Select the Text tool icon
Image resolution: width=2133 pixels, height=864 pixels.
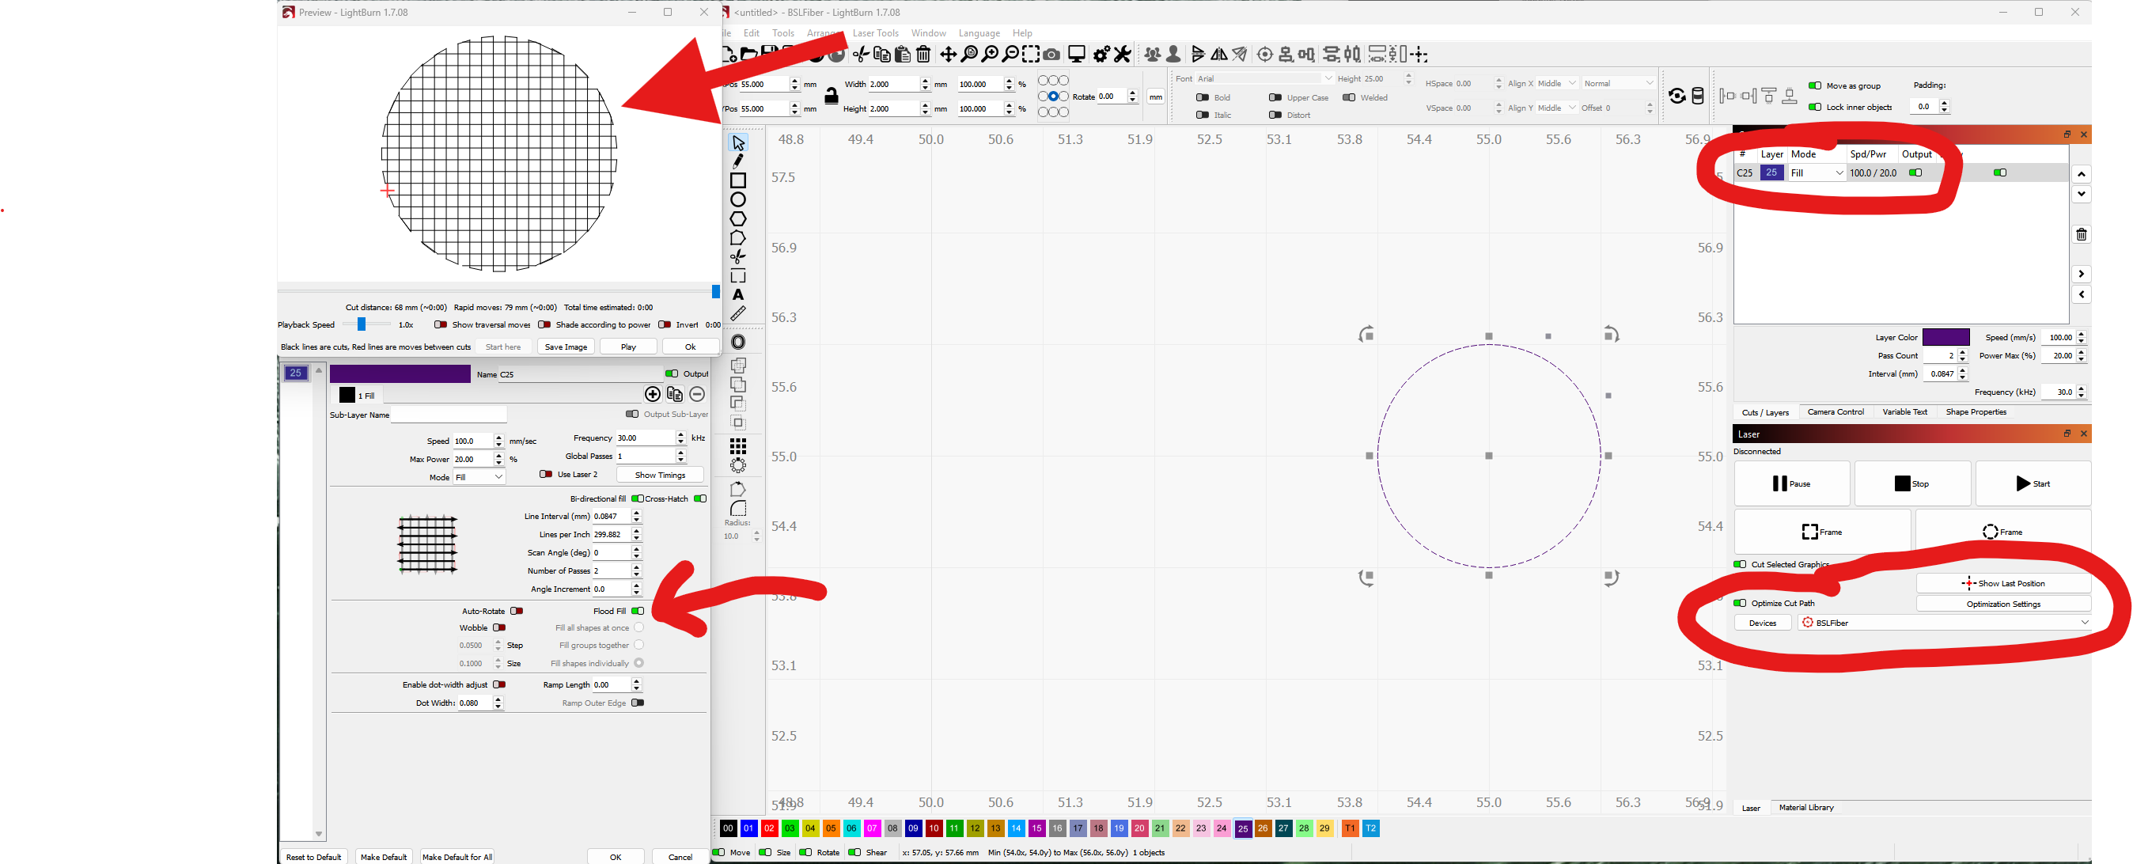point(738,295)
